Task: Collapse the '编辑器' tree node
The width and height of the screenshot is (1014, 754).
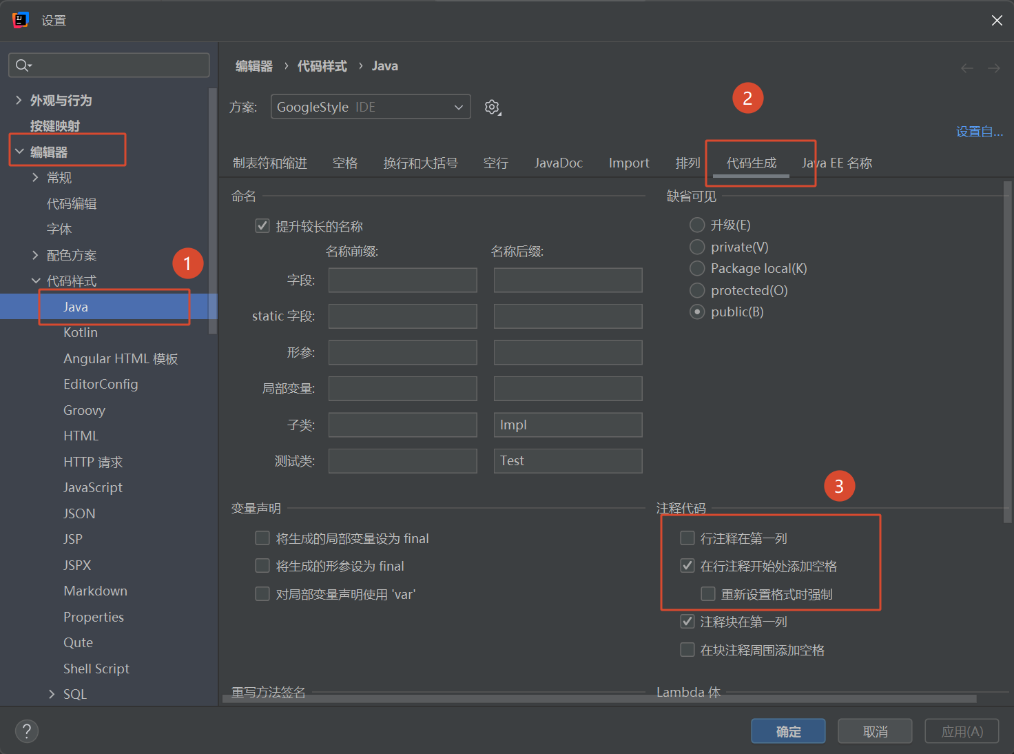Action: click(x=19, y=152)
